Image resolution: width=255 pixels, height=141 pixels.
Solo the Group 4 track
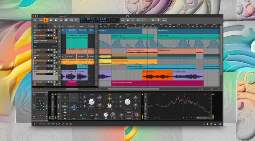51,55
